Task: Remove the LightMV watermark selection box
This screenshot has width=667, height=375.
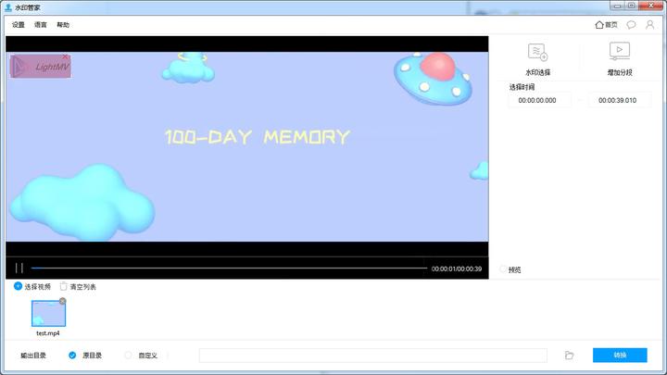Action: [x=65, y=56]
